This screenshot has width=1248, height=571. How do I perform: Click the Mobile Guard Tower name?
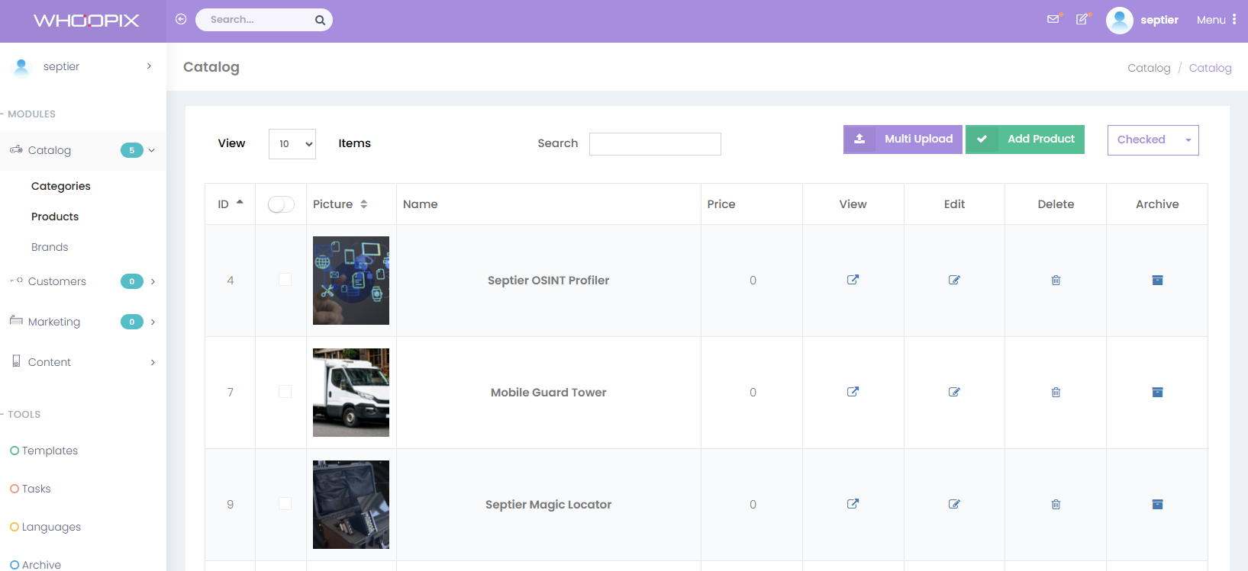click(x=548, y=393)
